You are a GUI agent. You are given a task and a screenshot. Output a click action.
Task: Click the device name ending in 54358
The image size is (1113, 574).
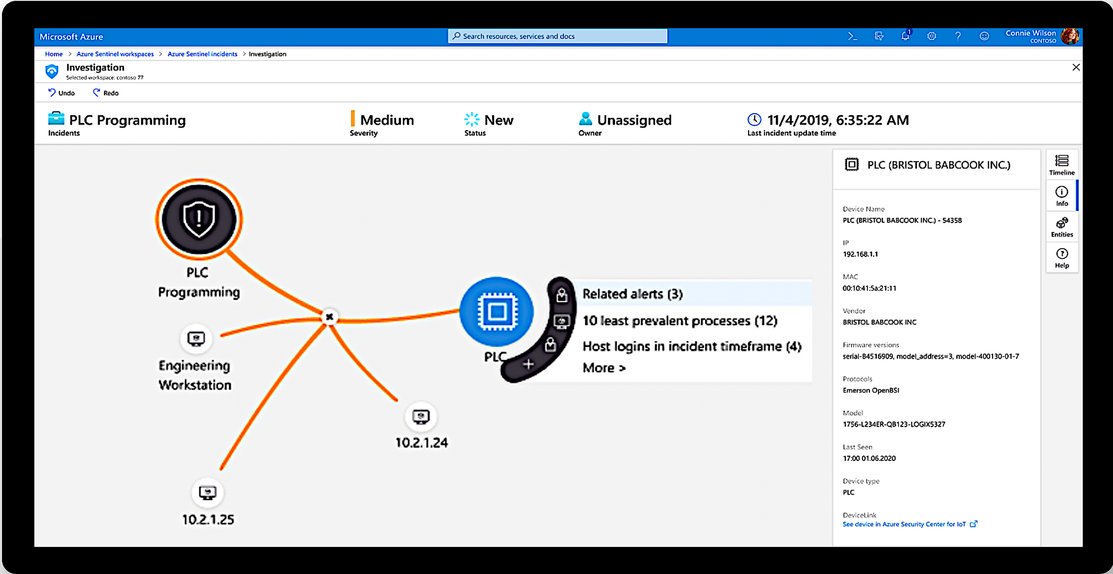point(902,220)
